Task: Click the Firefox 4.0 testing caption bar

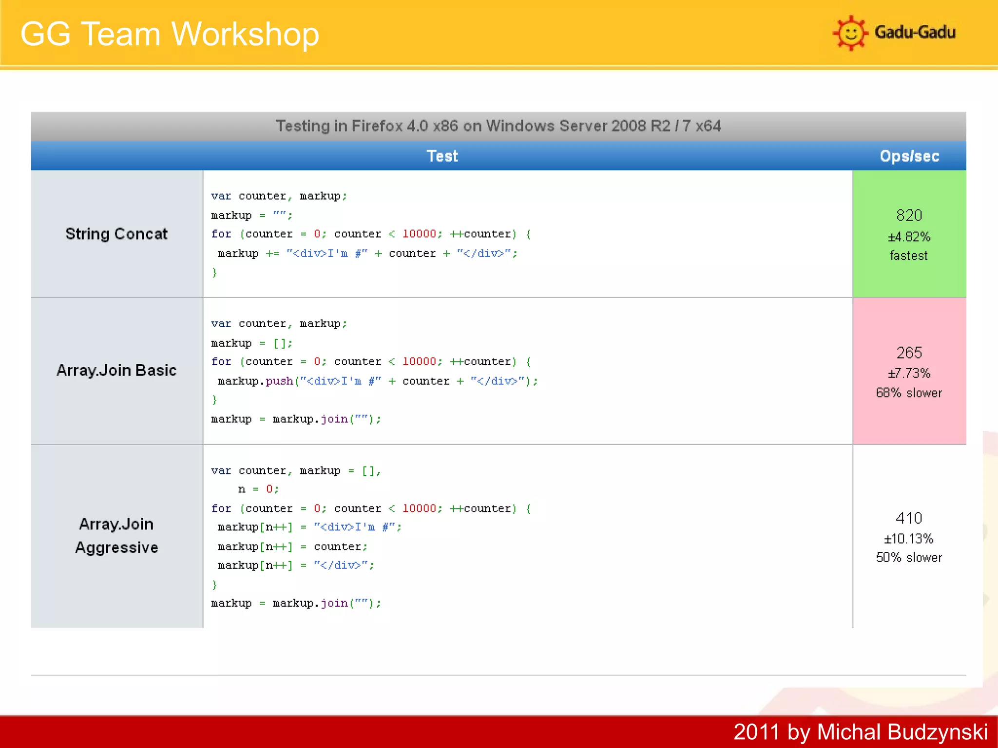Action: pos(498,126)
